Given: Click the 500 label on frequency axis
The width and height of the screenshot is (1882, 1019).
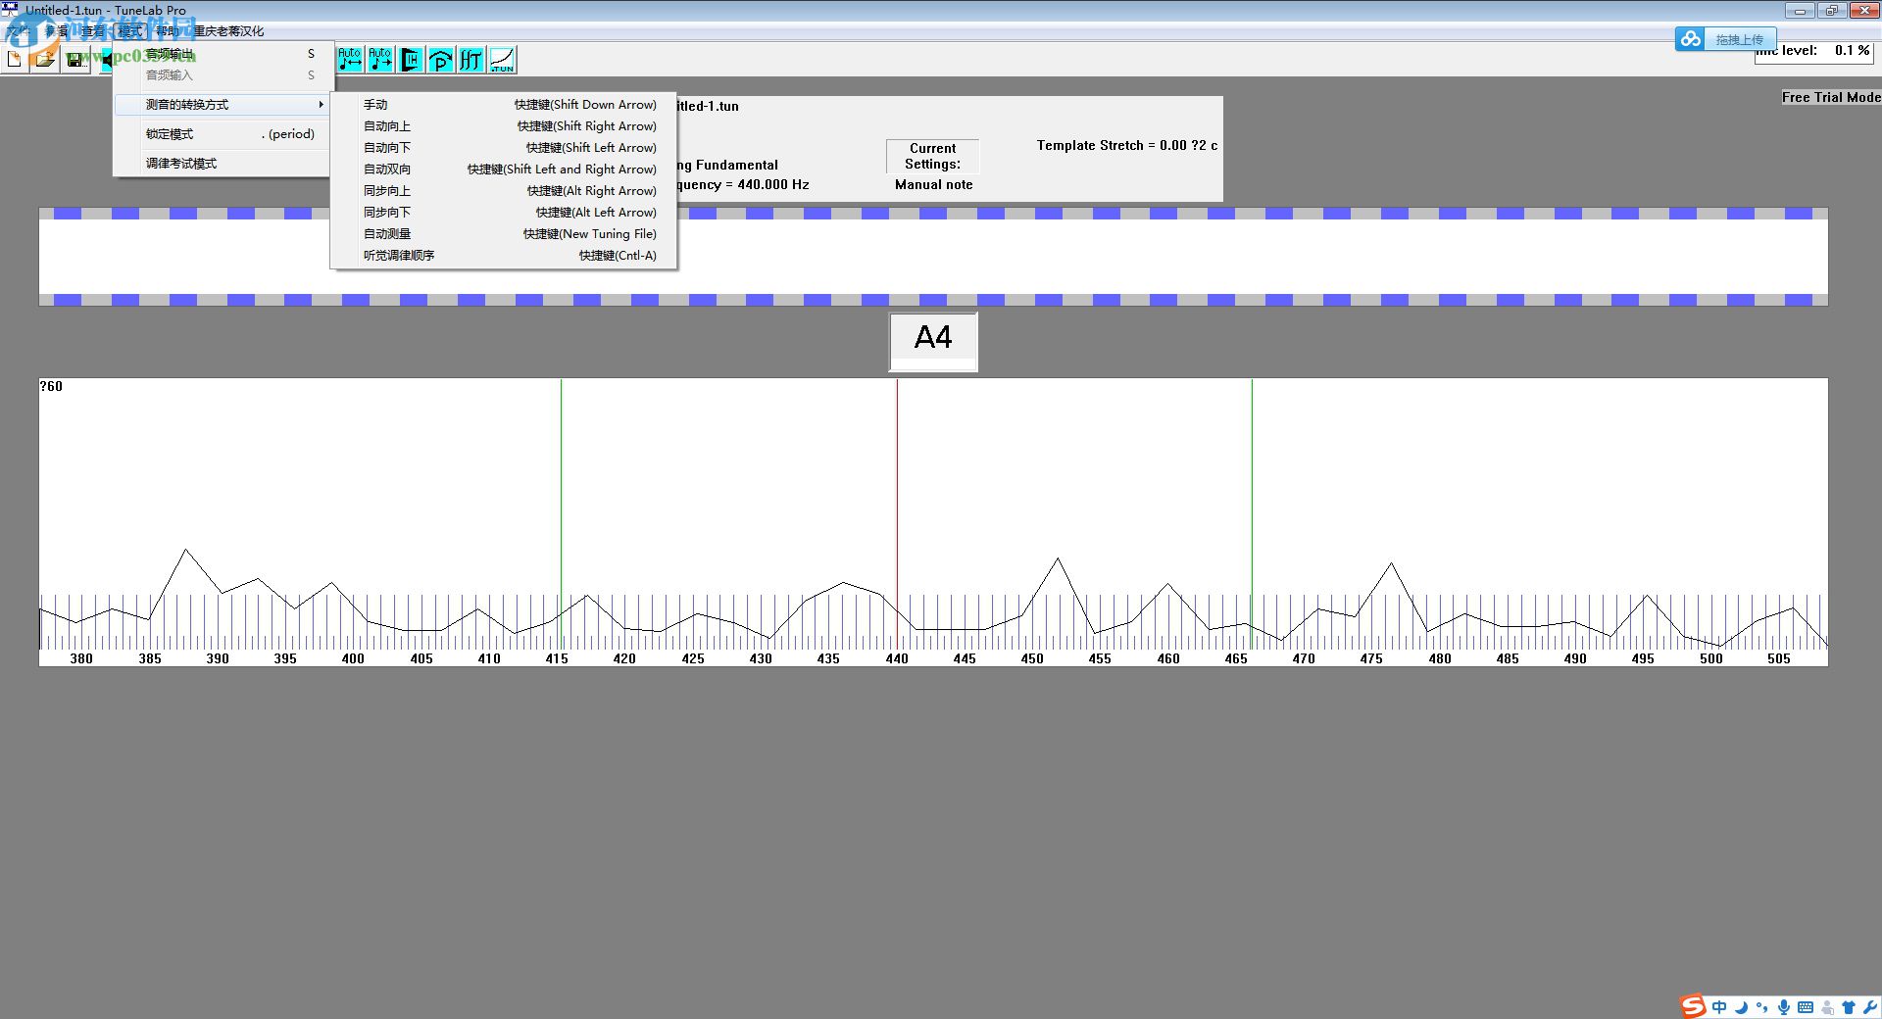Looking at the screenshot, I should click(1710, 658).
